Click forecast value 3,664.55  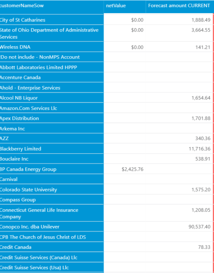[x=201, y=30]
